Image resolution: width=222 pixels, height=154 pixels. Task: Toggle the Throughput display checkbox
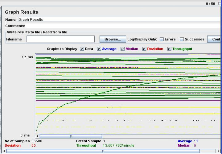tap(169, 49)
